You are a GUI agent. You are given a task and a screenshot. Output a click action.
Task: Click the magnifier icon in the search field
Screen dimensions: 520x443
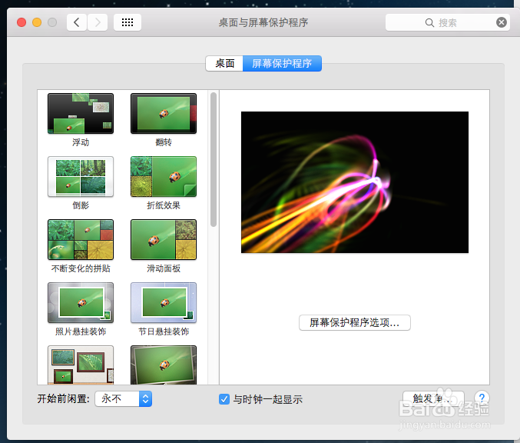(x=429, y=22)
